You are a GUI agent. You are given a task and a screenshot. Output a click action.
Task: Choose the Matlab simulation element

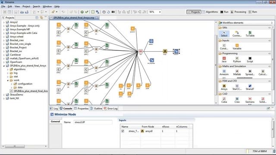(x=237, y=73)
